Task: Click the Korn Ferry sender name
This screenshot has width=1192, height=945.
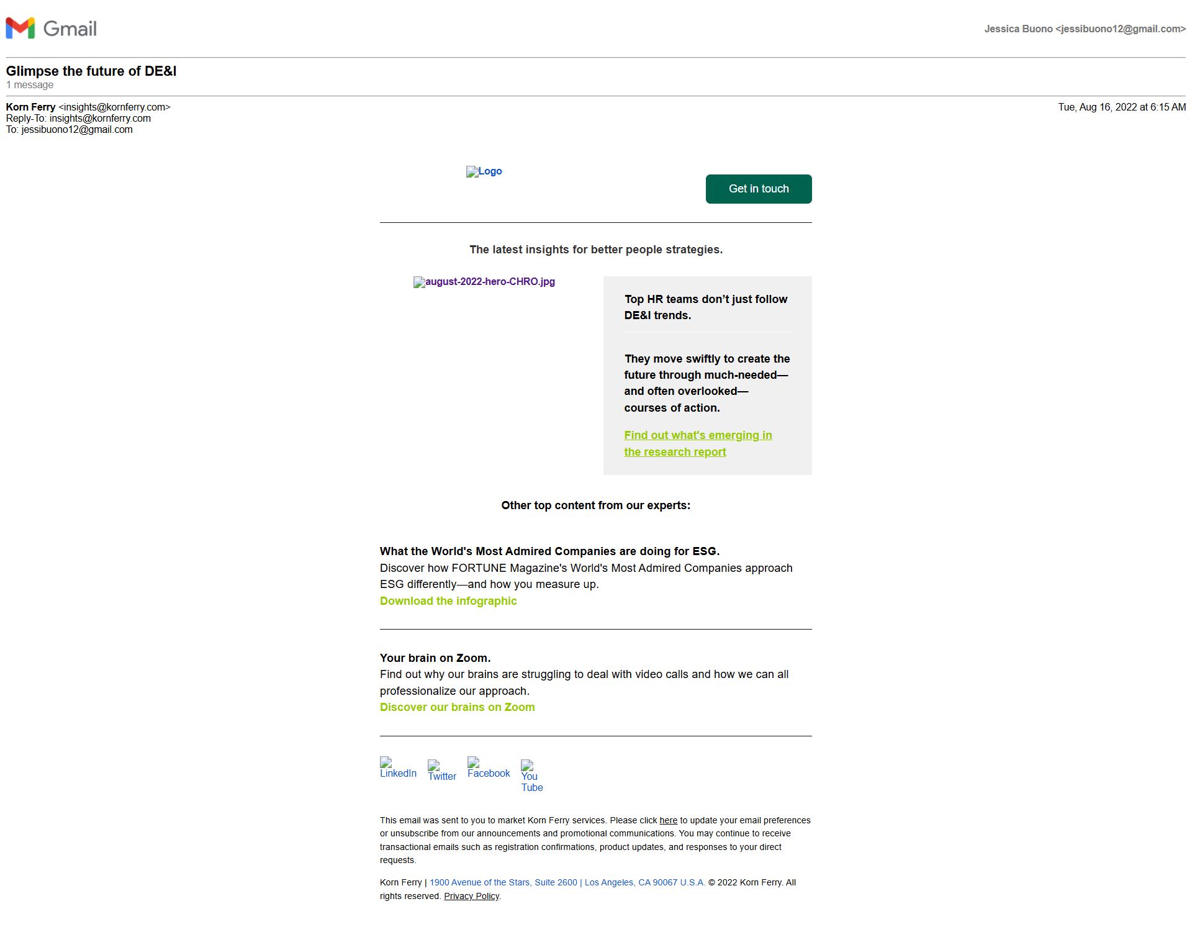Action: [x=30, y=107]
